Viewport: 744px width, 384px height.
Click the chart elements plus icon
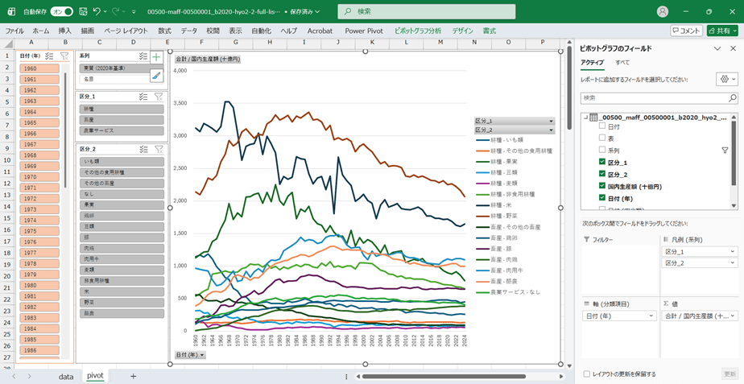[156, 57]
